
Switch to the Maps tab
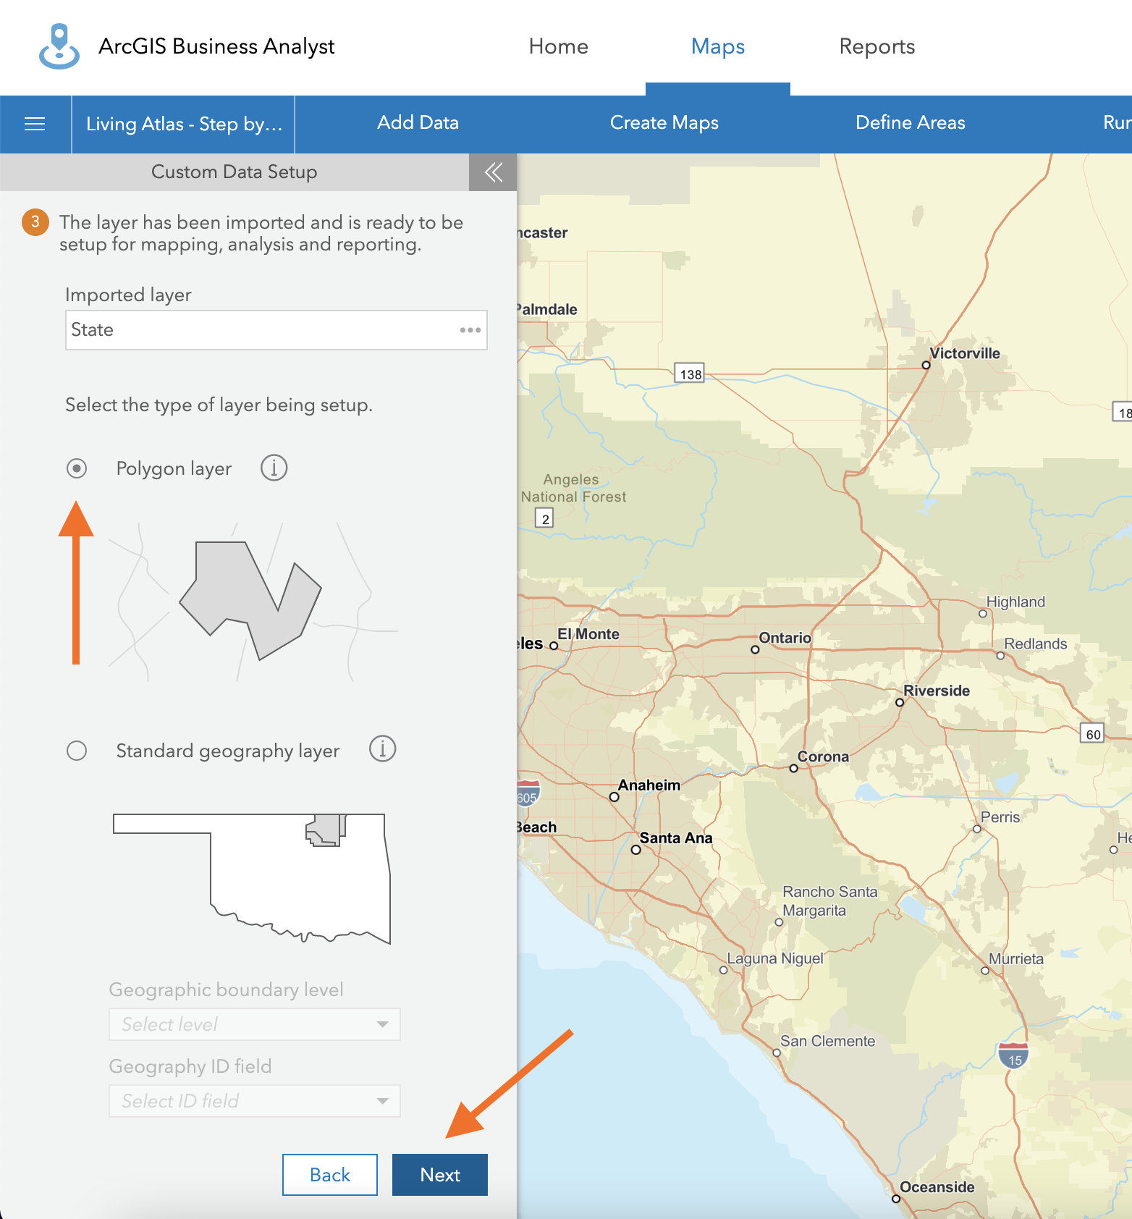click(718, 46)
